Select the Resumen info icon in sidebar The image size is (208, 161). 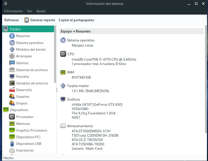12,36
